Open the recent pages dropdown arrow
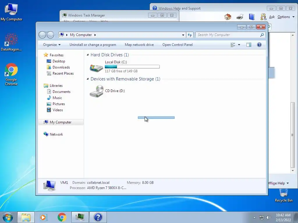The image size is (298, 223). point(56,35)
